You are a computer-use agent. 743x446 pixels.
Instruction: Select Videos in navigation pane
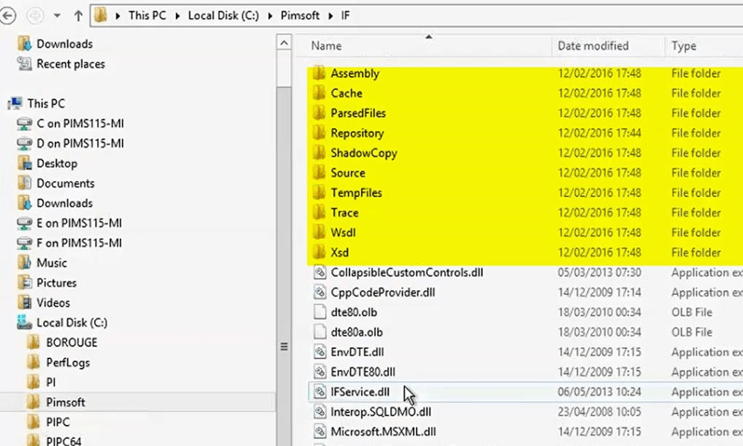[53, 302]
